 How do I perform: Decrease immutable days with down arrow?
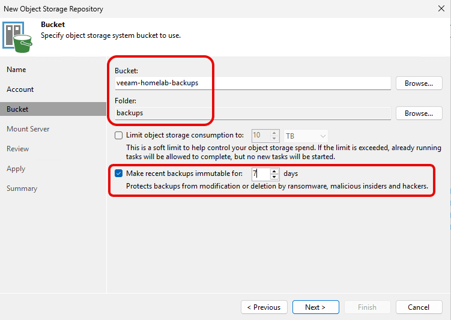tap(274, 177)
